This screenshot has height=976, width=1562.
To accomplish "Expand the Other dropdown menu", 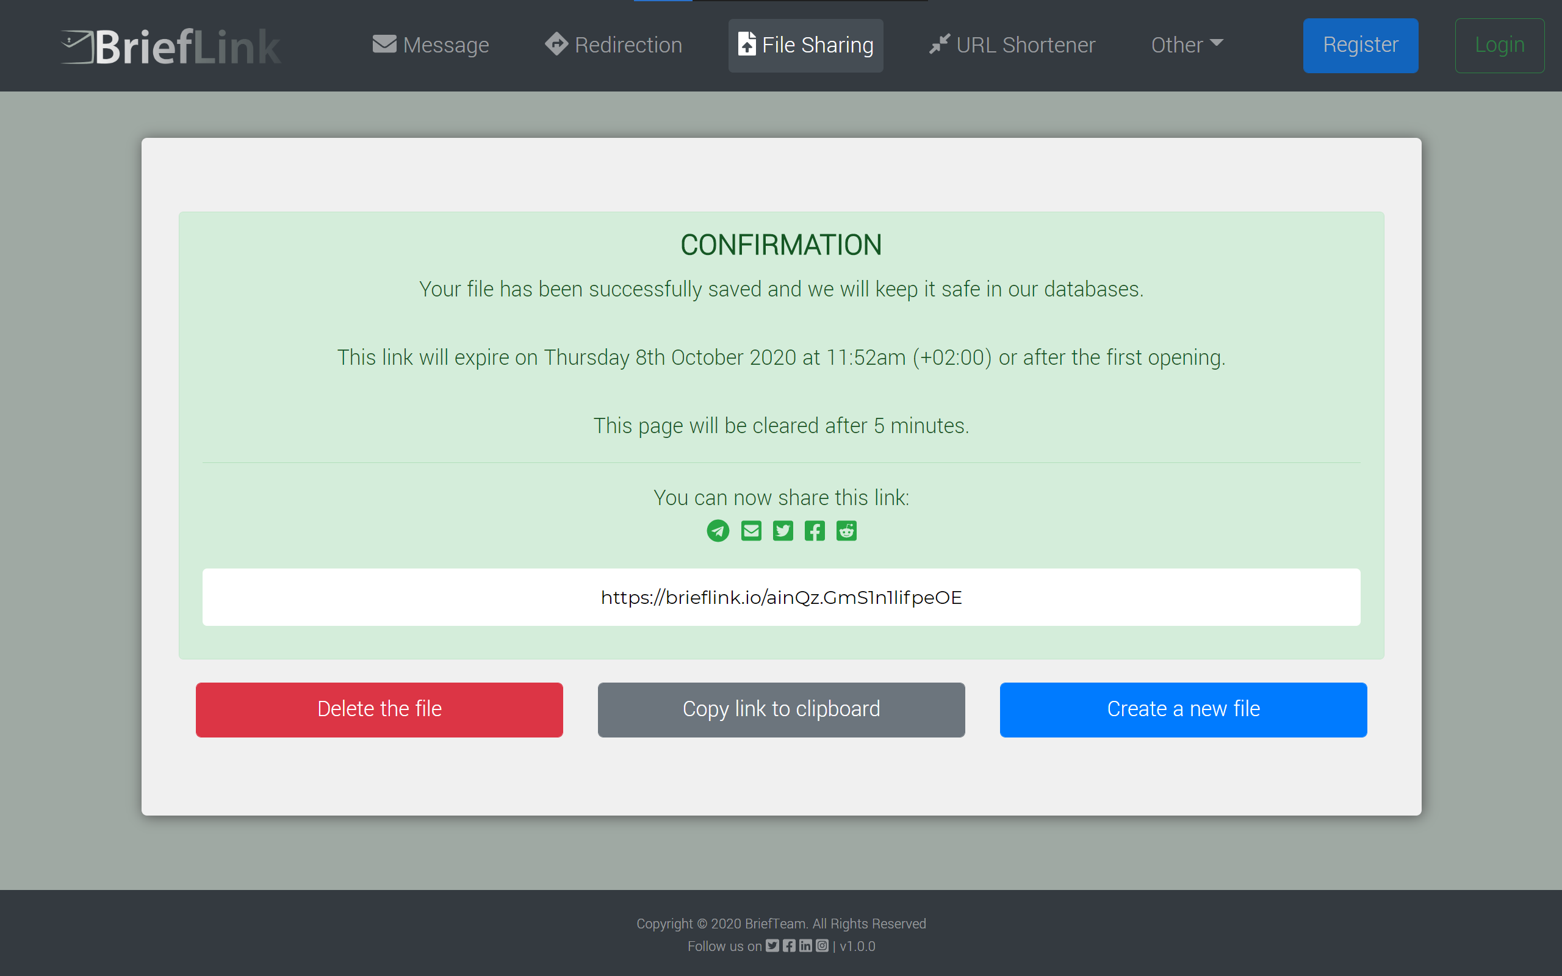I will 1187,45.
